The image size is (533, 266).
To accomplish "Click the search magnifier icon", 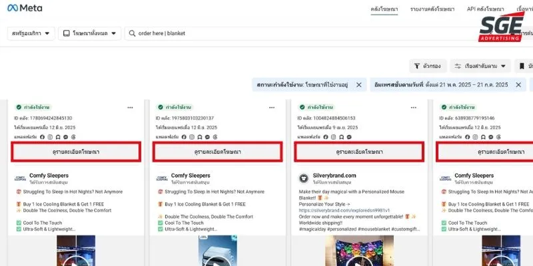I will pyautogui.click(x=132, y=33).
